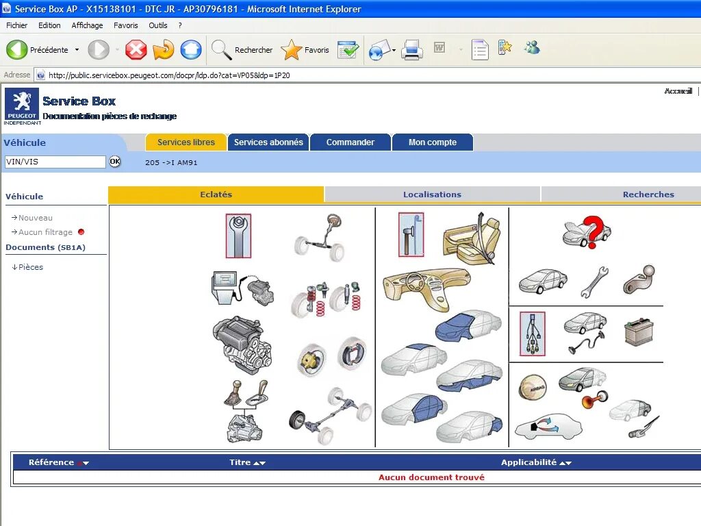
Task: Open the airbag steering wheel cover icon
Action: pyautogui.click(x=533, y=387)
